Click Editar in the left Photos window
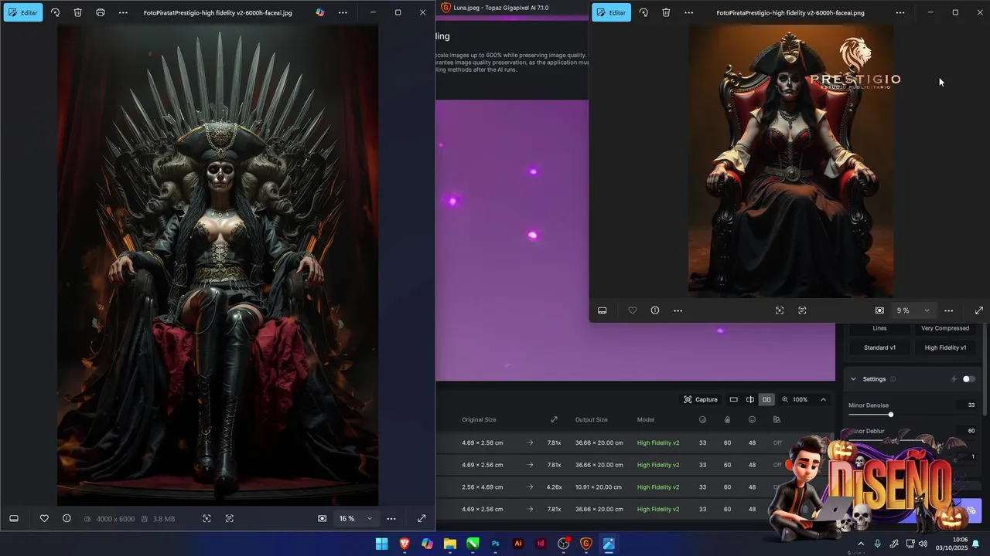 (x=23, y=12)
